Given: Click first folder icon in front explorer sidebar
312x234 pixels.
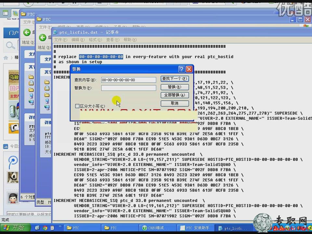Looking at the screenshot, I should tap(47, 82).
